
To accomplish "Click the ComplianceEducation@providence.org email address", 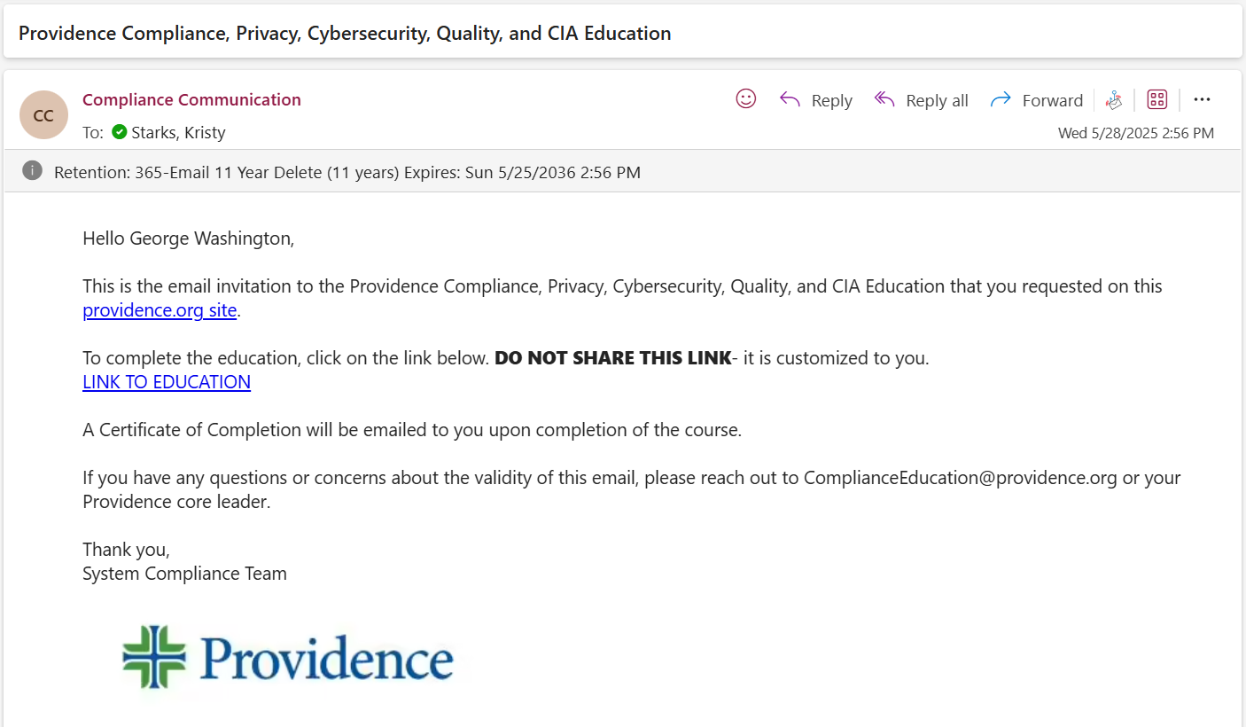I will coord(960,478).
